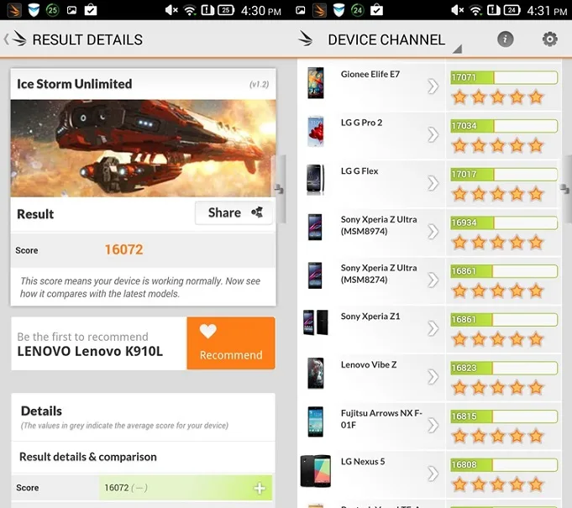This screenshot has height=508, width=572.
Task: Click Gionee Elife E7 device name
Action: [370, 75]
